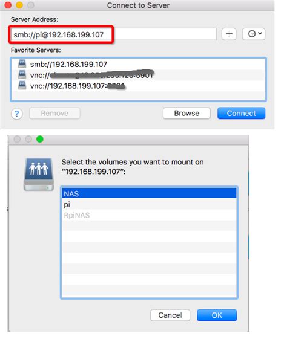Click server icon beside first vnc entry
Image resolution: width=287 pixels, height=345 pixels.
[x=22, y=74]
